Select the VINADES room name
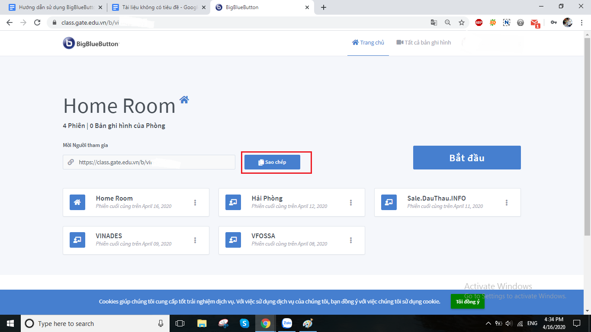 (x=109, y=236)
